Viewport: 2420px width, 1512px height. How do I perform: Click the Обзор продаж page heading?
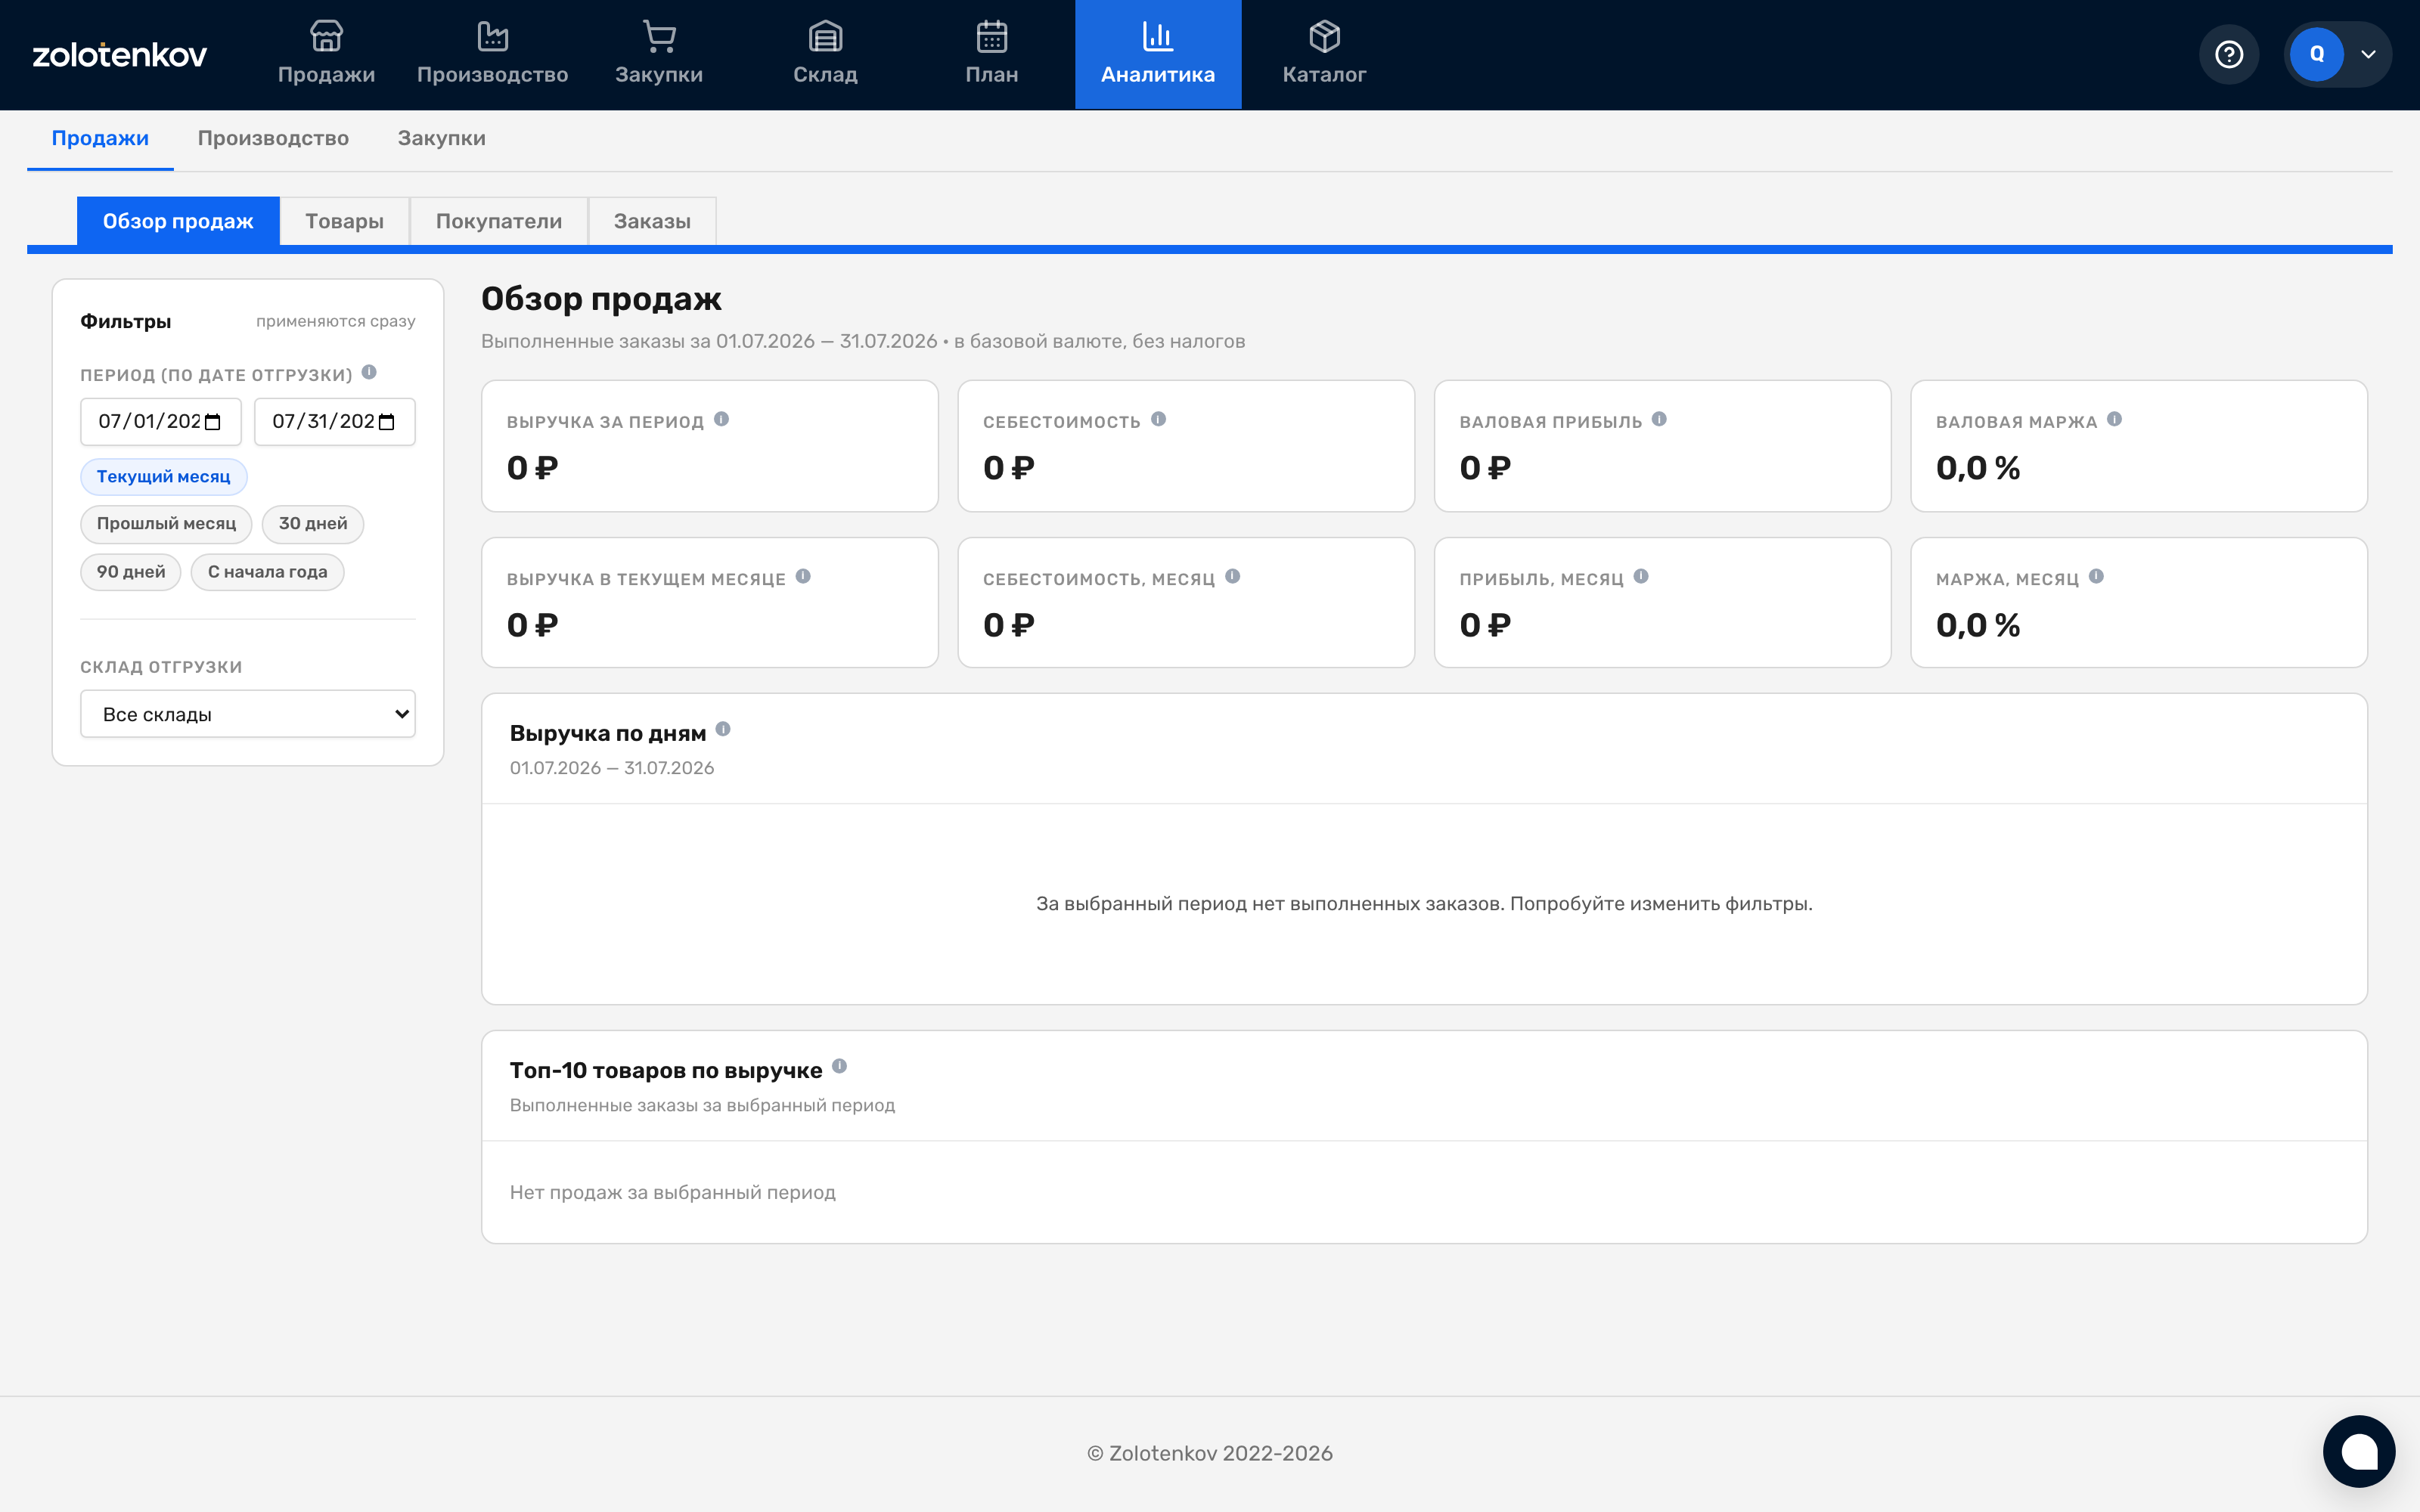[601, 299]
